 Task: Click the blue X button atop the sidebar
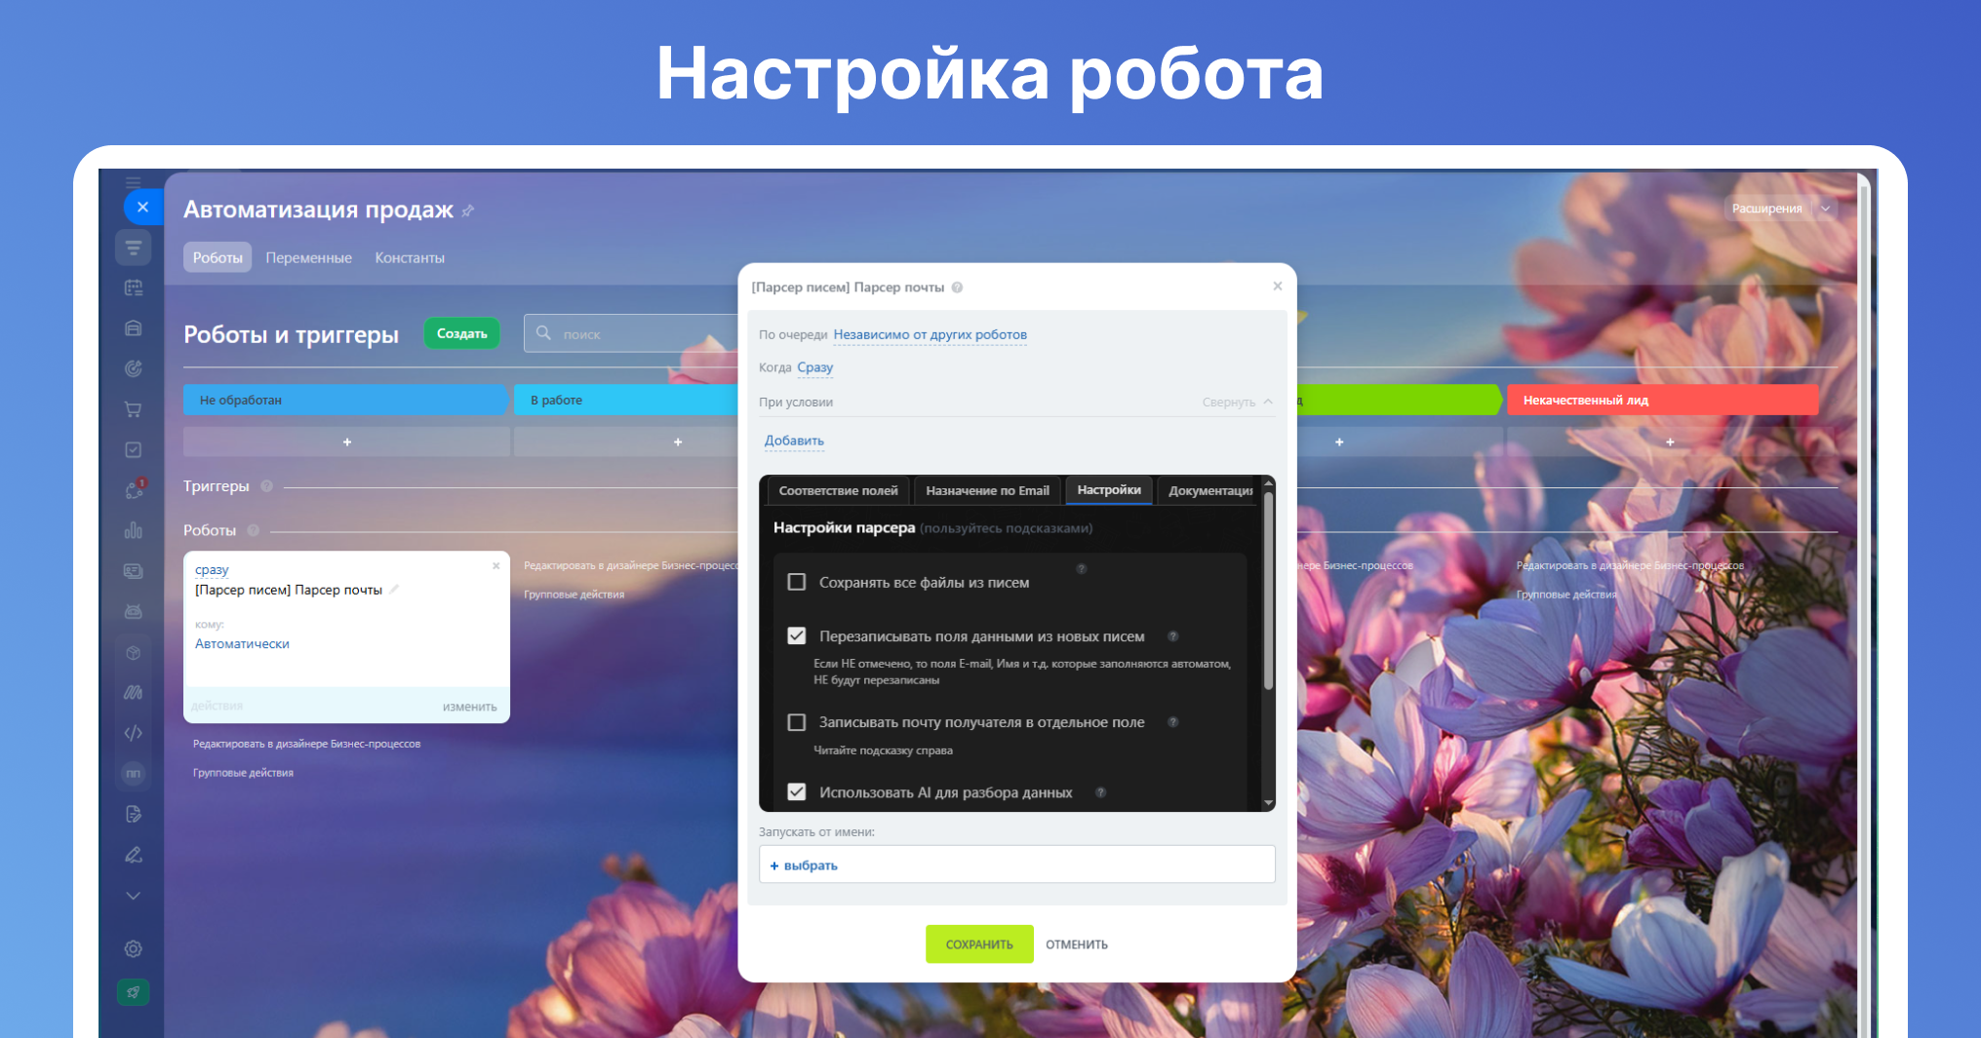tap(142, 207)
